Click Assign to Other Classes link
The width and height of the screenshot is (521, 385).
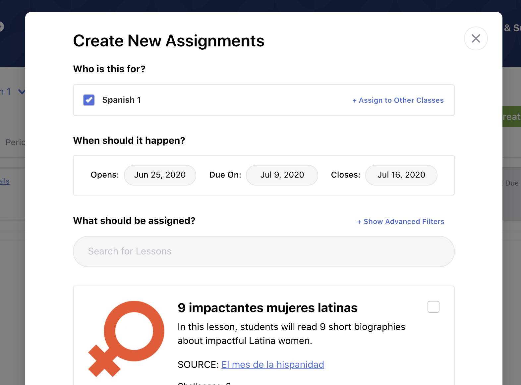(398, 100)
